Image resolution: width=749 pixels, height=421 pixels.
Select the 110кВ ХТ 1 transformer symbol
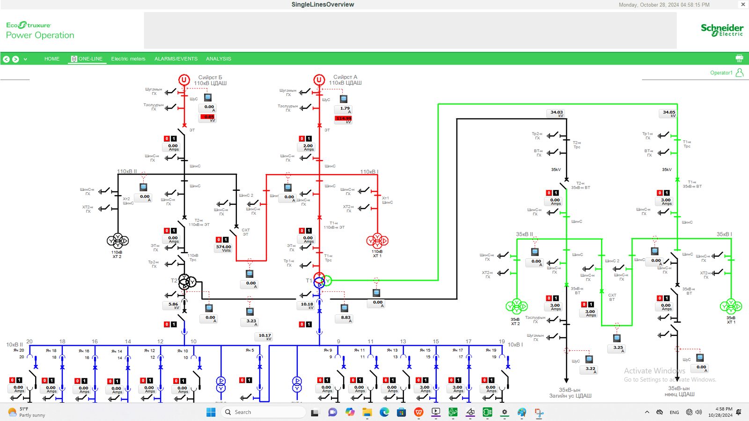pyautogui.click(x=377, y=240)
